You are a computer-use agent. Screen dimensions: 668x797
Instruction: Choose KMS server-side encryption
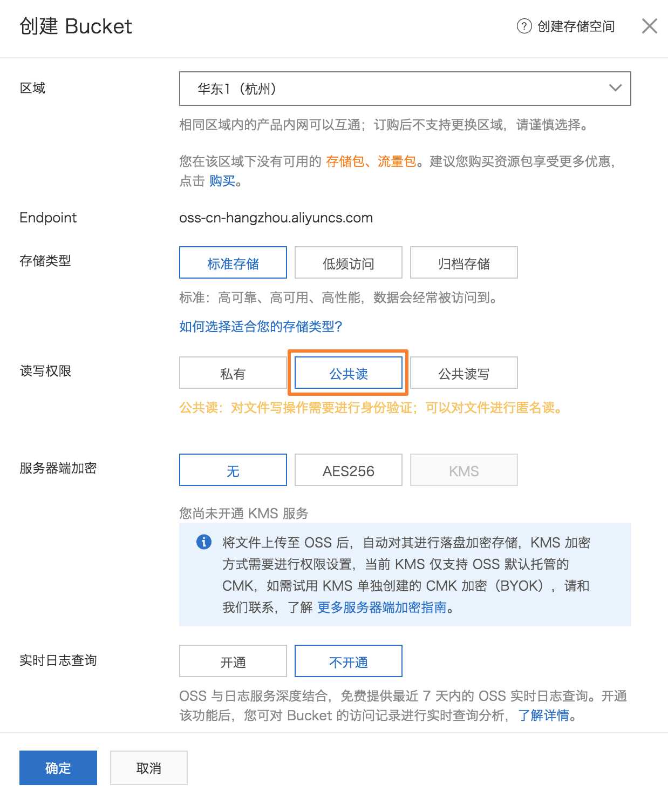coord(464,470)
